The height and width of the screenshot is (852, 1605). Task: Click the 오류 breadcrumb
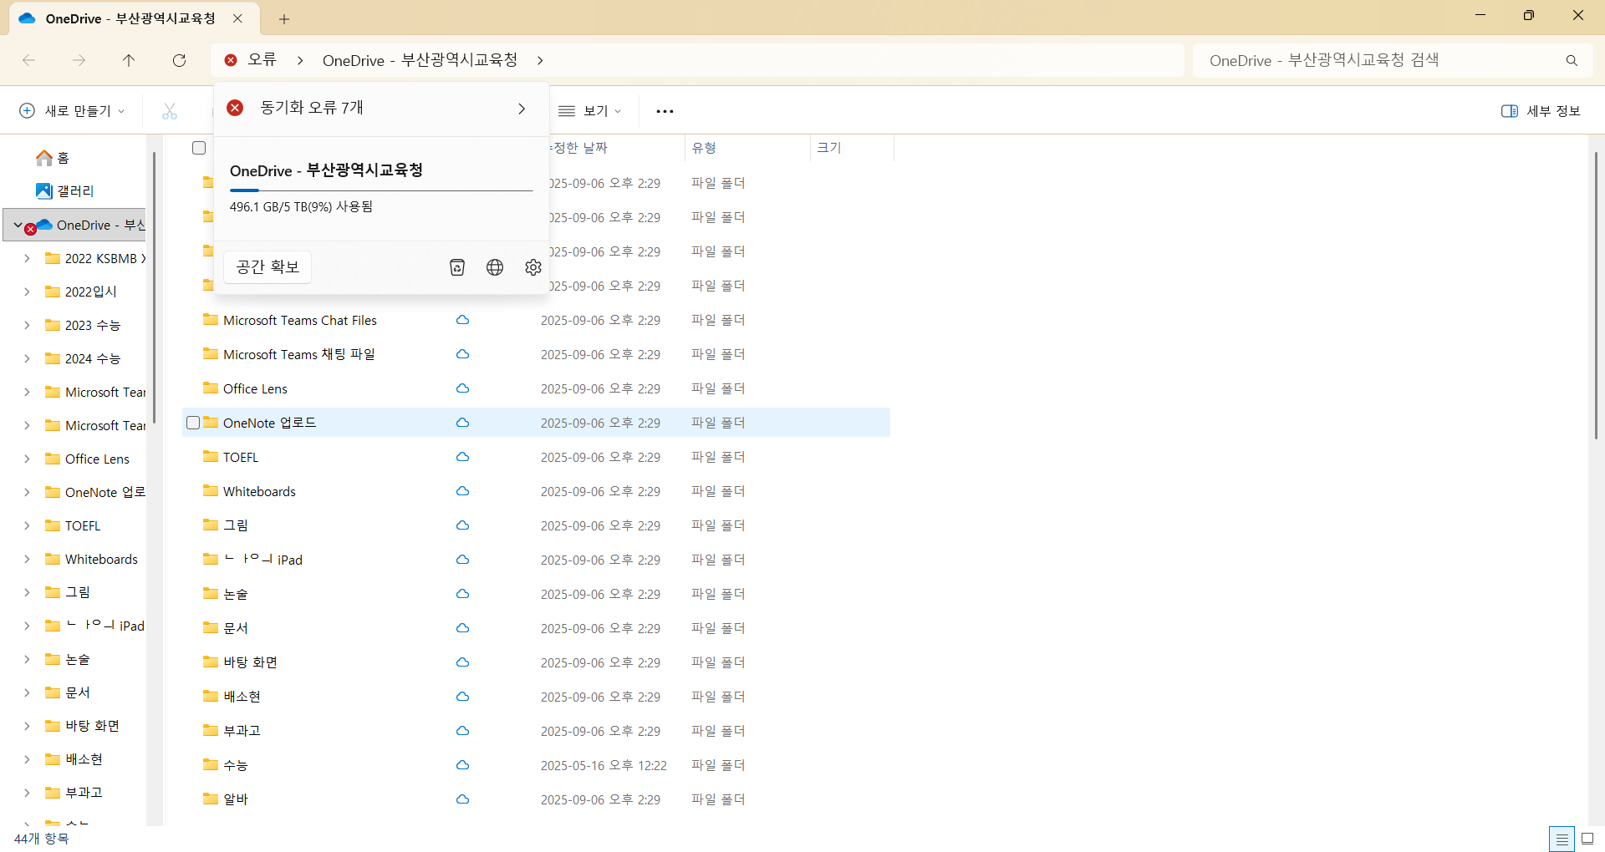(x=262, y=60)
